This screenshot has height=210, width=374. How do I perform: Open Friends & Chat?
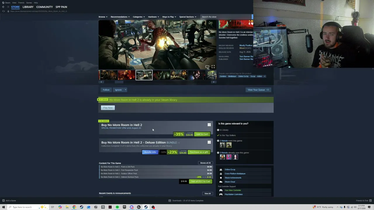(x=364, y=201)
